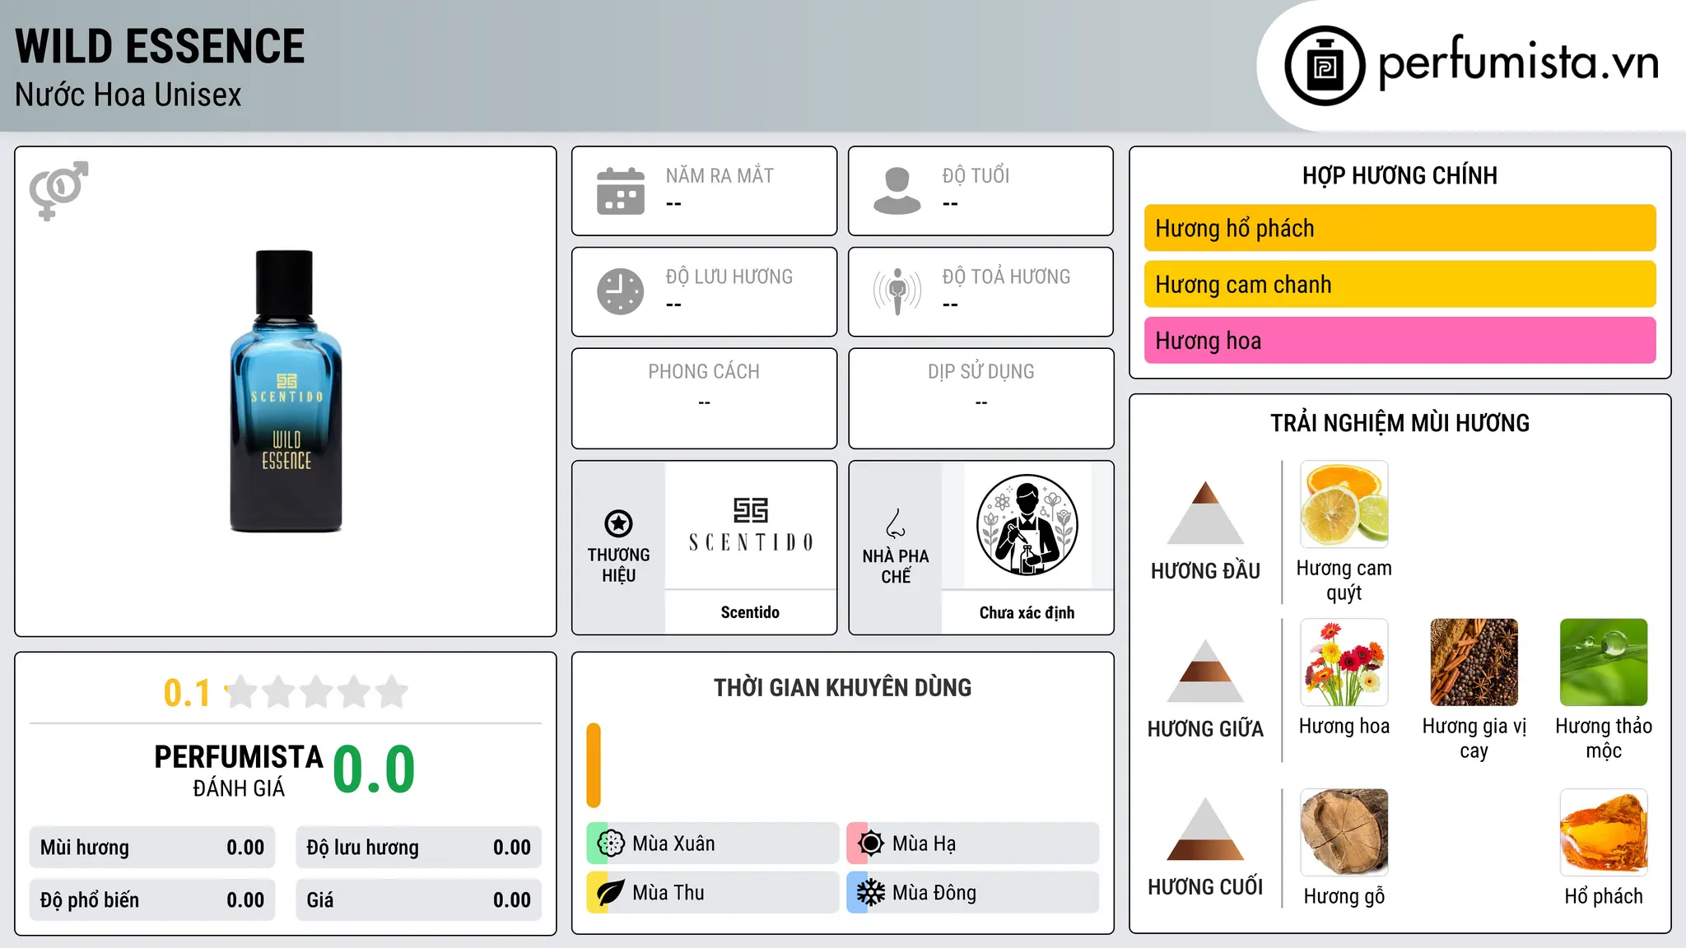Click the Hương gỗ note label

pos(1344,896)
